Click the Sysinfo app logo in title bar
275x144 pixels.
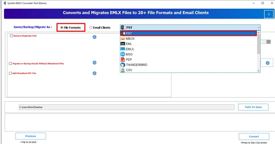pyautogui.click(x=5, y=3)
